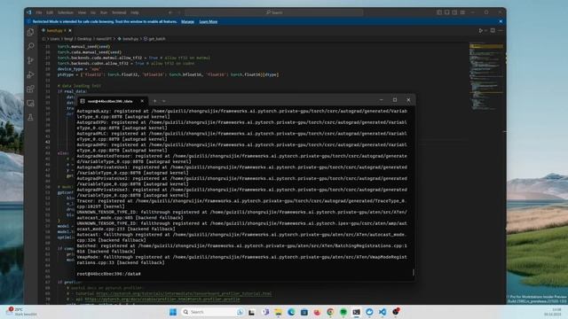Open the Remote Explorer view
The height and width of the screenshot is (319, 568).
[x=31, y=104]
